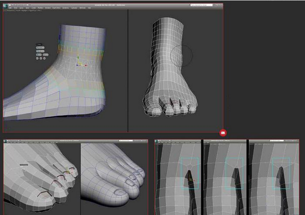Open the Customize menu
This screenshot has height=215, width=305.
click(74, 8)
